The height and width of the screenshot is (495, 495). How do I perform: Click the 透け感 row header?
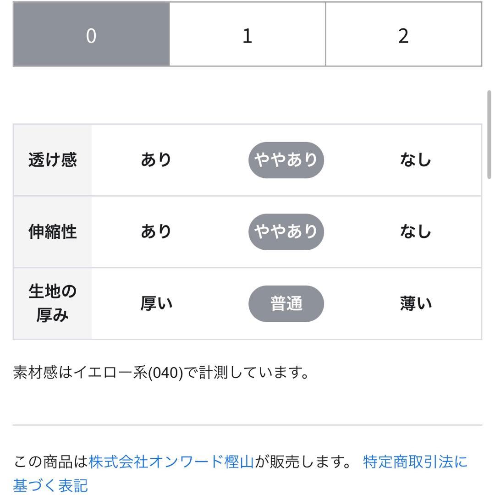52,159
